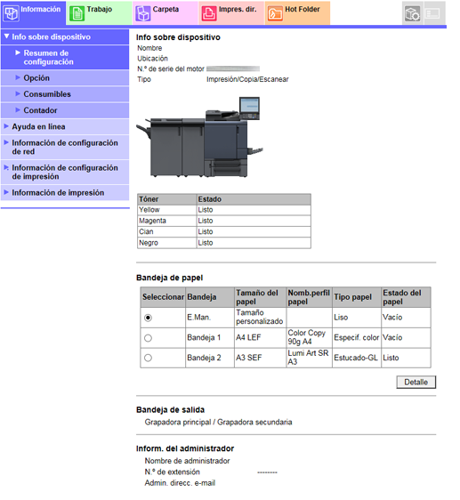This screenshot has width=460, height=500.
Task: Click the Cian toner row label
Action: point(146,231)
